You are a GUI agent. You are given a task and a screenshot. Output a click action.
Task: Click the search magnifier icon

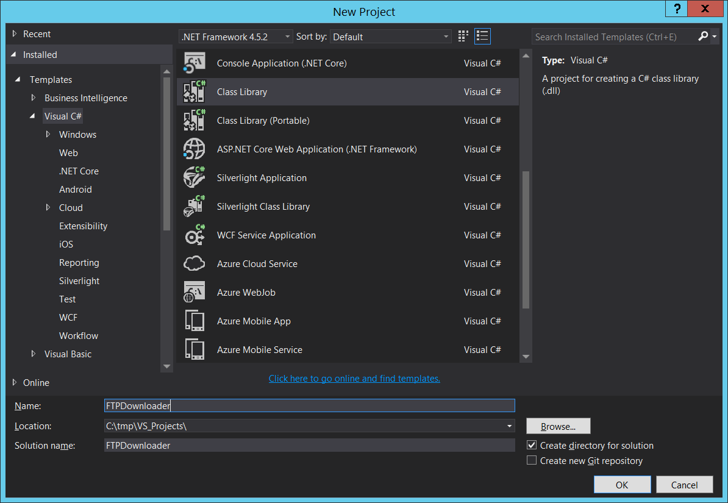(x=703, y=36)
